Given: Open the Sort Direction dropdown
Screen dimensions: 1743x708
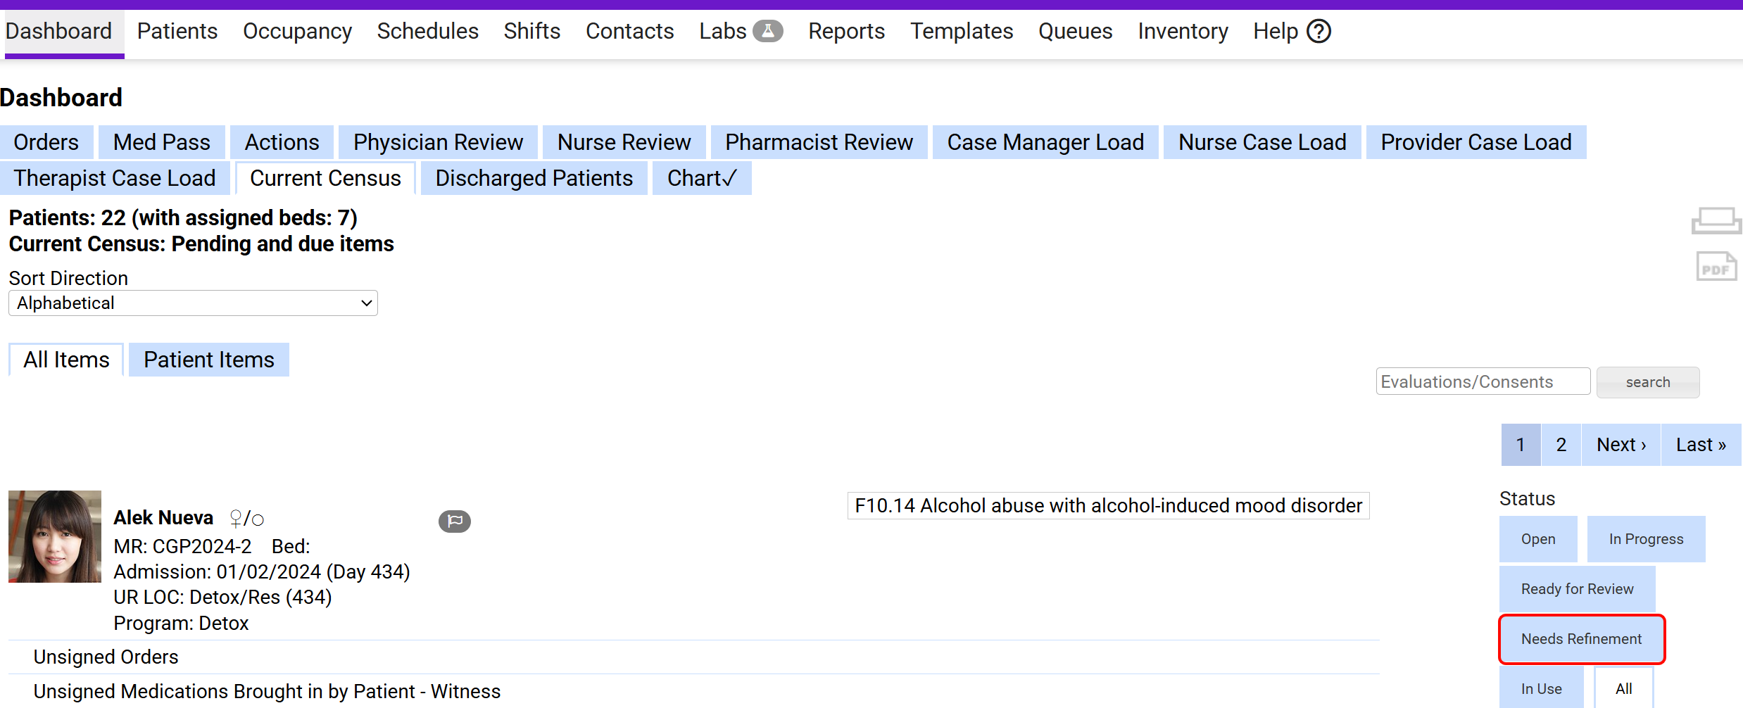Looking at the screenshot, I should (193, 303).
